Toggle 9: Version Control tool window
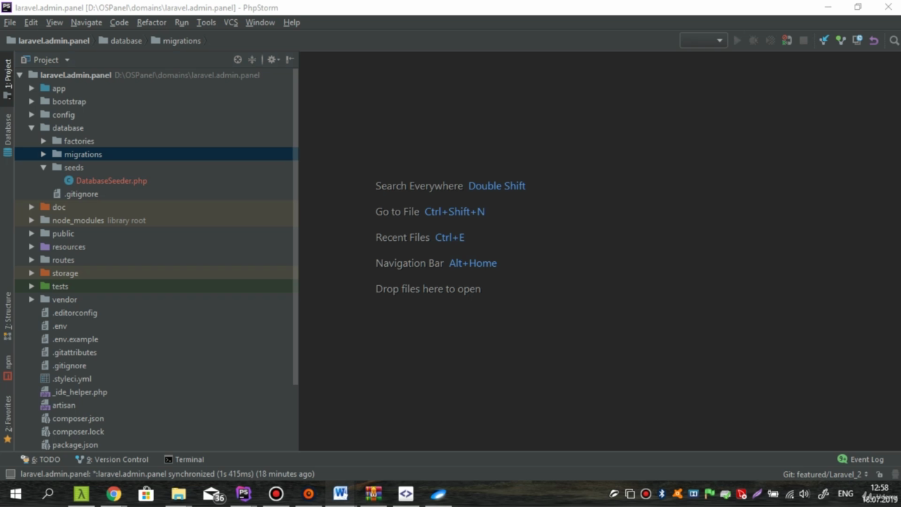The image size is (901, 507). tap(112, 459)
